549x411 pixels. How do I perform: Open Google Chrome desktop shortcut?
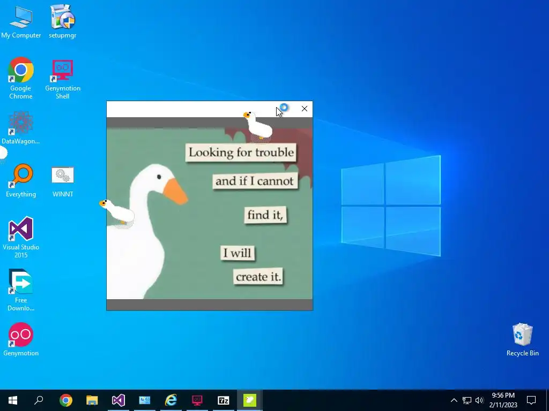tap(21, 78)
